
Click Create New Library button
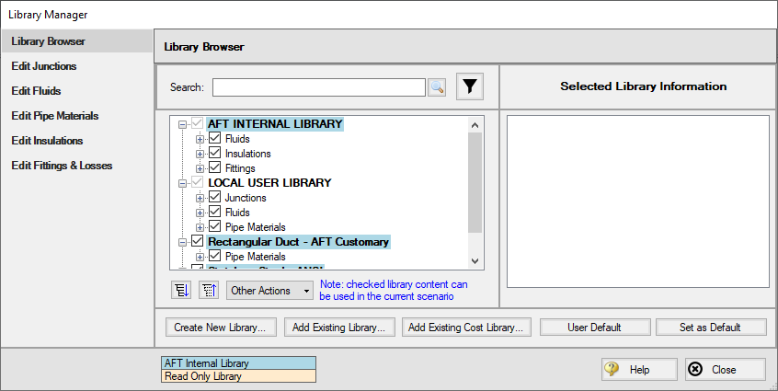[x=221, y=328]
